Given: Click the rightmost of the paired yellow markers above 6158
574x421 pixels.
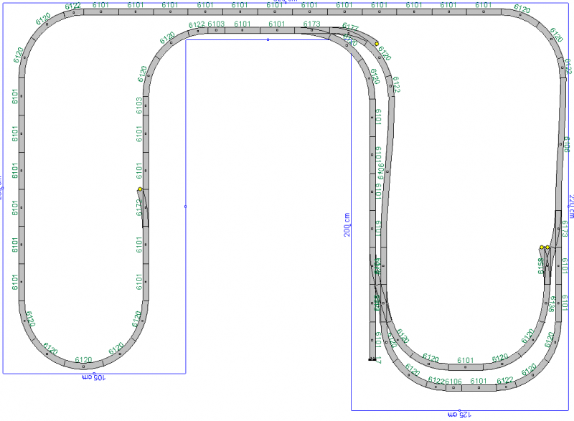Looking at the screenshot, I should tap(547, 247).
